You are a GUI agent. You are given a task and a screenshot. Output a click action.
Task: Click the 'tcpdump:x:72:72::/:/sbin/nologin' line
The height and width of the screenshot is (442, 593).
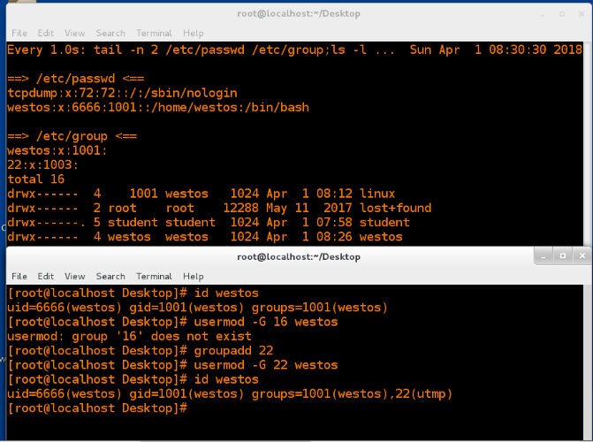pos(123,93)
